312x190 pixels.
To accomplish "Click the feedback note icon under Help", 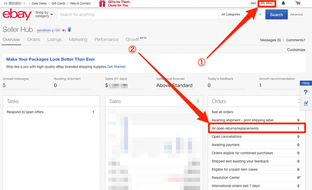I will 306,104.
